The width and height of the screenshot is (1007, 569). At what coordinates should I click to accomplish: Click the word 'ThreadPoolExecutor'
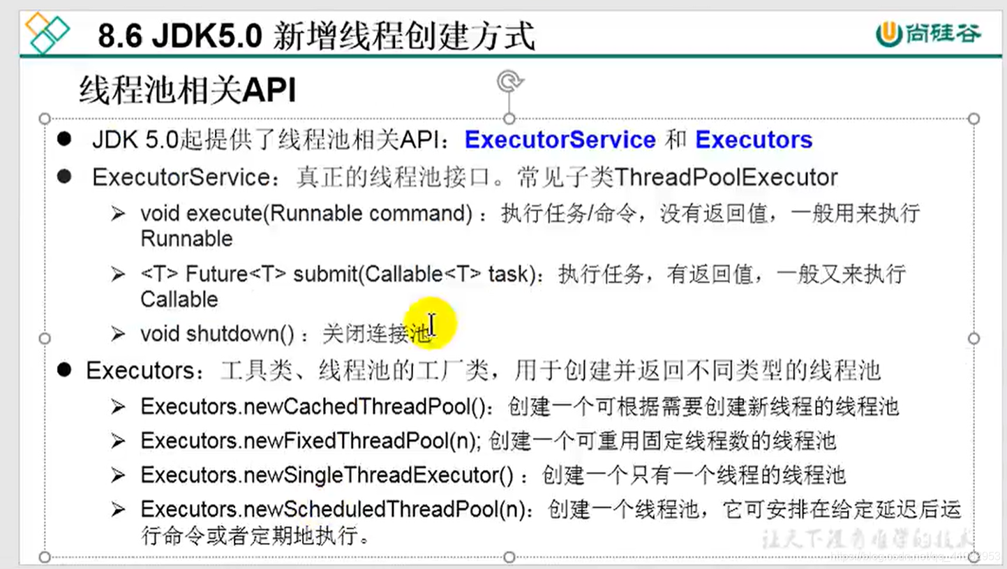point(726,177)
